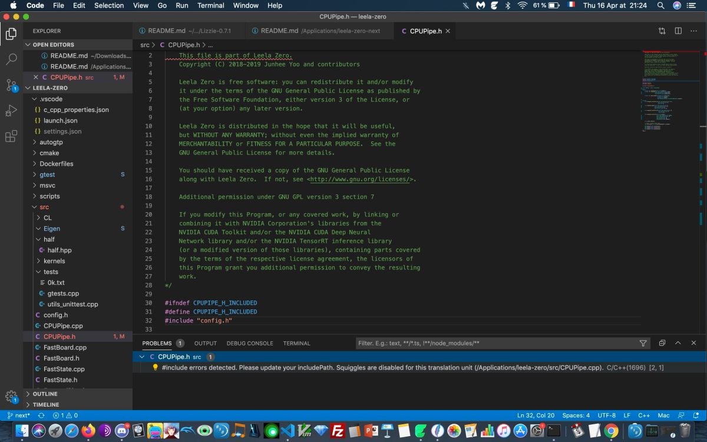The width and height of the screenshot is (707, 442).
Task: Open FileZilla from the Dock
Action: [x=338, y=431]
